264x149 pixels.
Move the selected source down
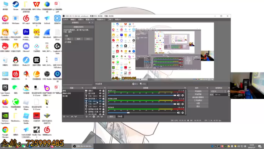(102, 117)
